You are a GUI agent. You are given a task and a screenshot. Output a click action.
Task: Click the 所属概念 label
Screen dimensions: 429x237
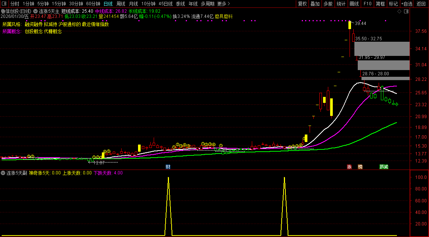12,31
